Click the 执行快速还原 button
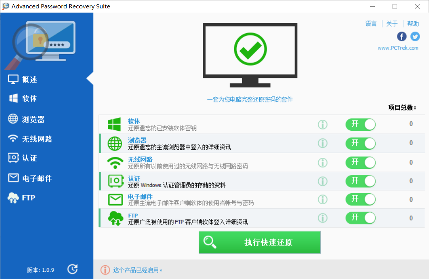The image size is (429, 279). 259,242
